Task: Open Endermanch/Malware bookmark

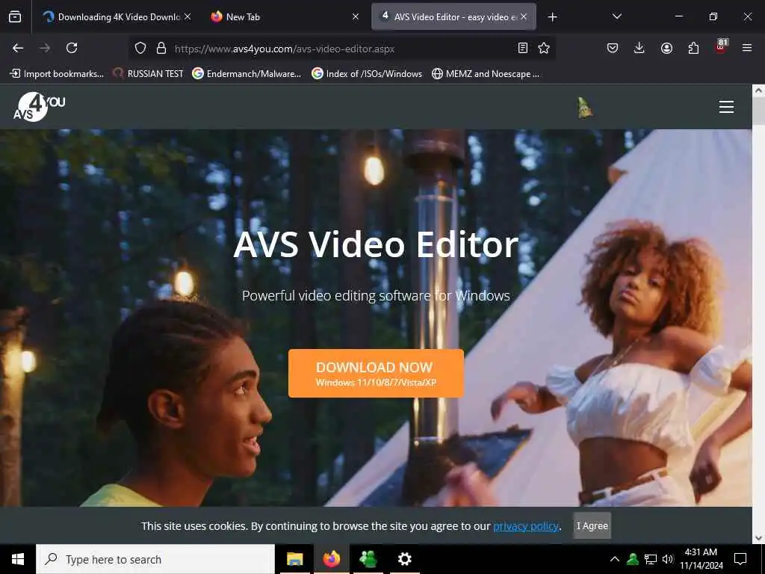Action: pyautogui.click(x=247, y=74)
